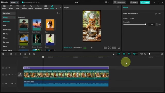Download the Green Orange filter
Screen dimensions: 165x93
[x=41, y=44]
